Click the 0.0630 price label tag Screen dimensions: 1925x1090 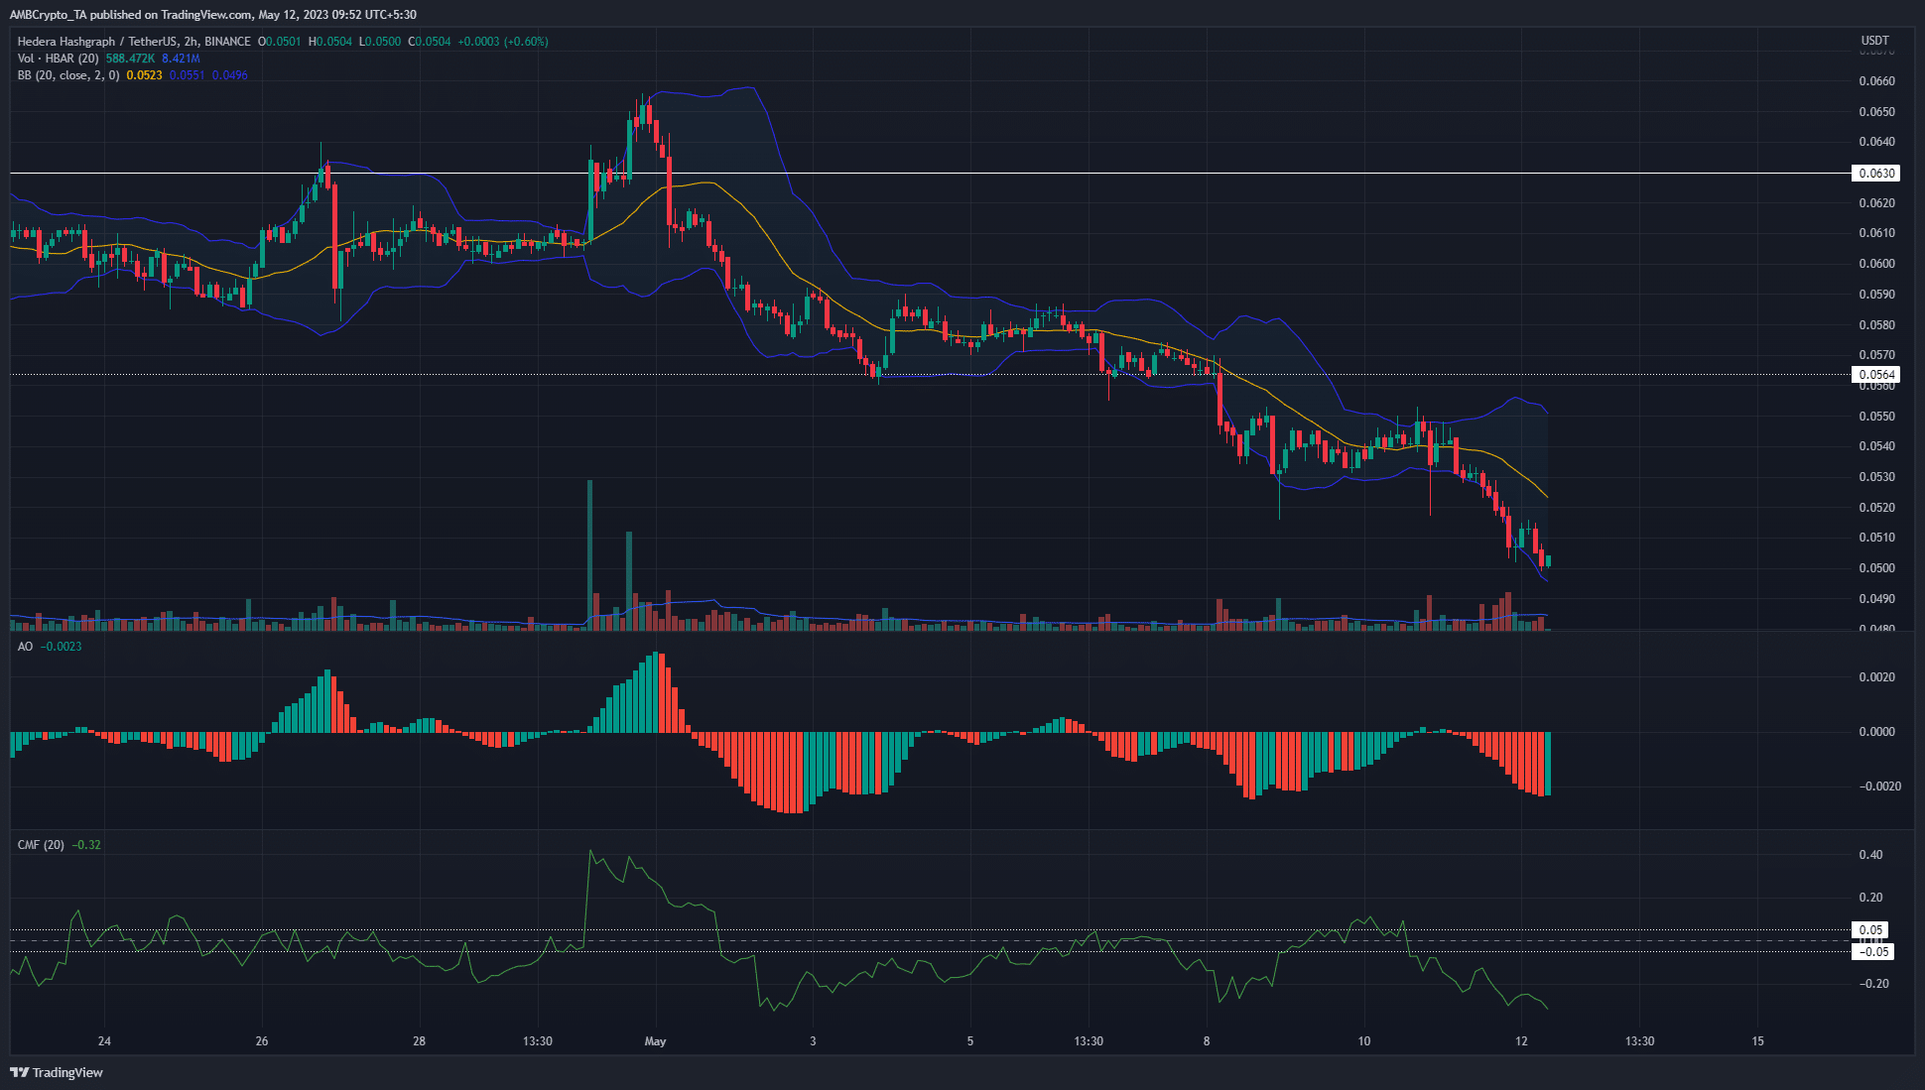[x=1875, y=174]
